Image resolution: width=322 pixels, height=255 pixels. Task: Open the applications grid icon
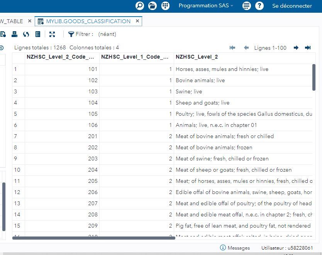point(166,6)
